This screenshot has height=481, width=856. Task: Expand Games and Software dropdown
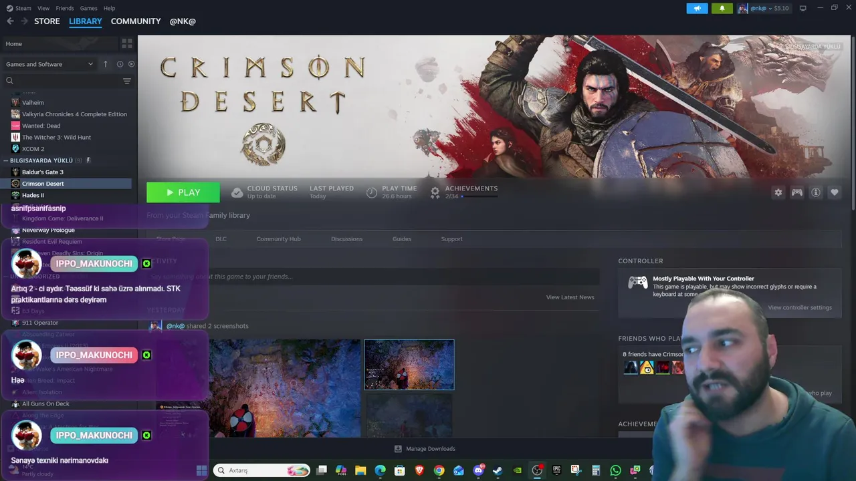click(x=49, y=64)
